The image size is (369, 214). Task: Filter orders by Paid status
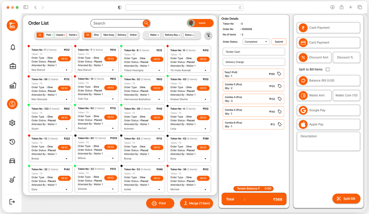click(x=49, y=35)
